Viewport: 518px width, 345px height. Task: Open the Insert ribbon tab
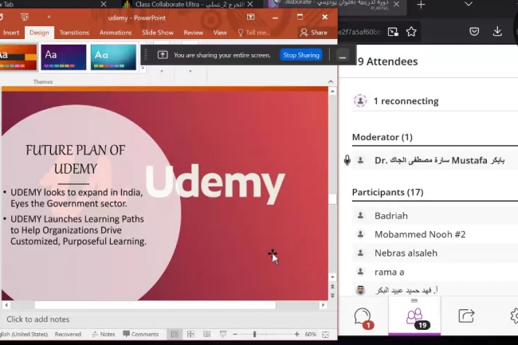pos(11,33)
